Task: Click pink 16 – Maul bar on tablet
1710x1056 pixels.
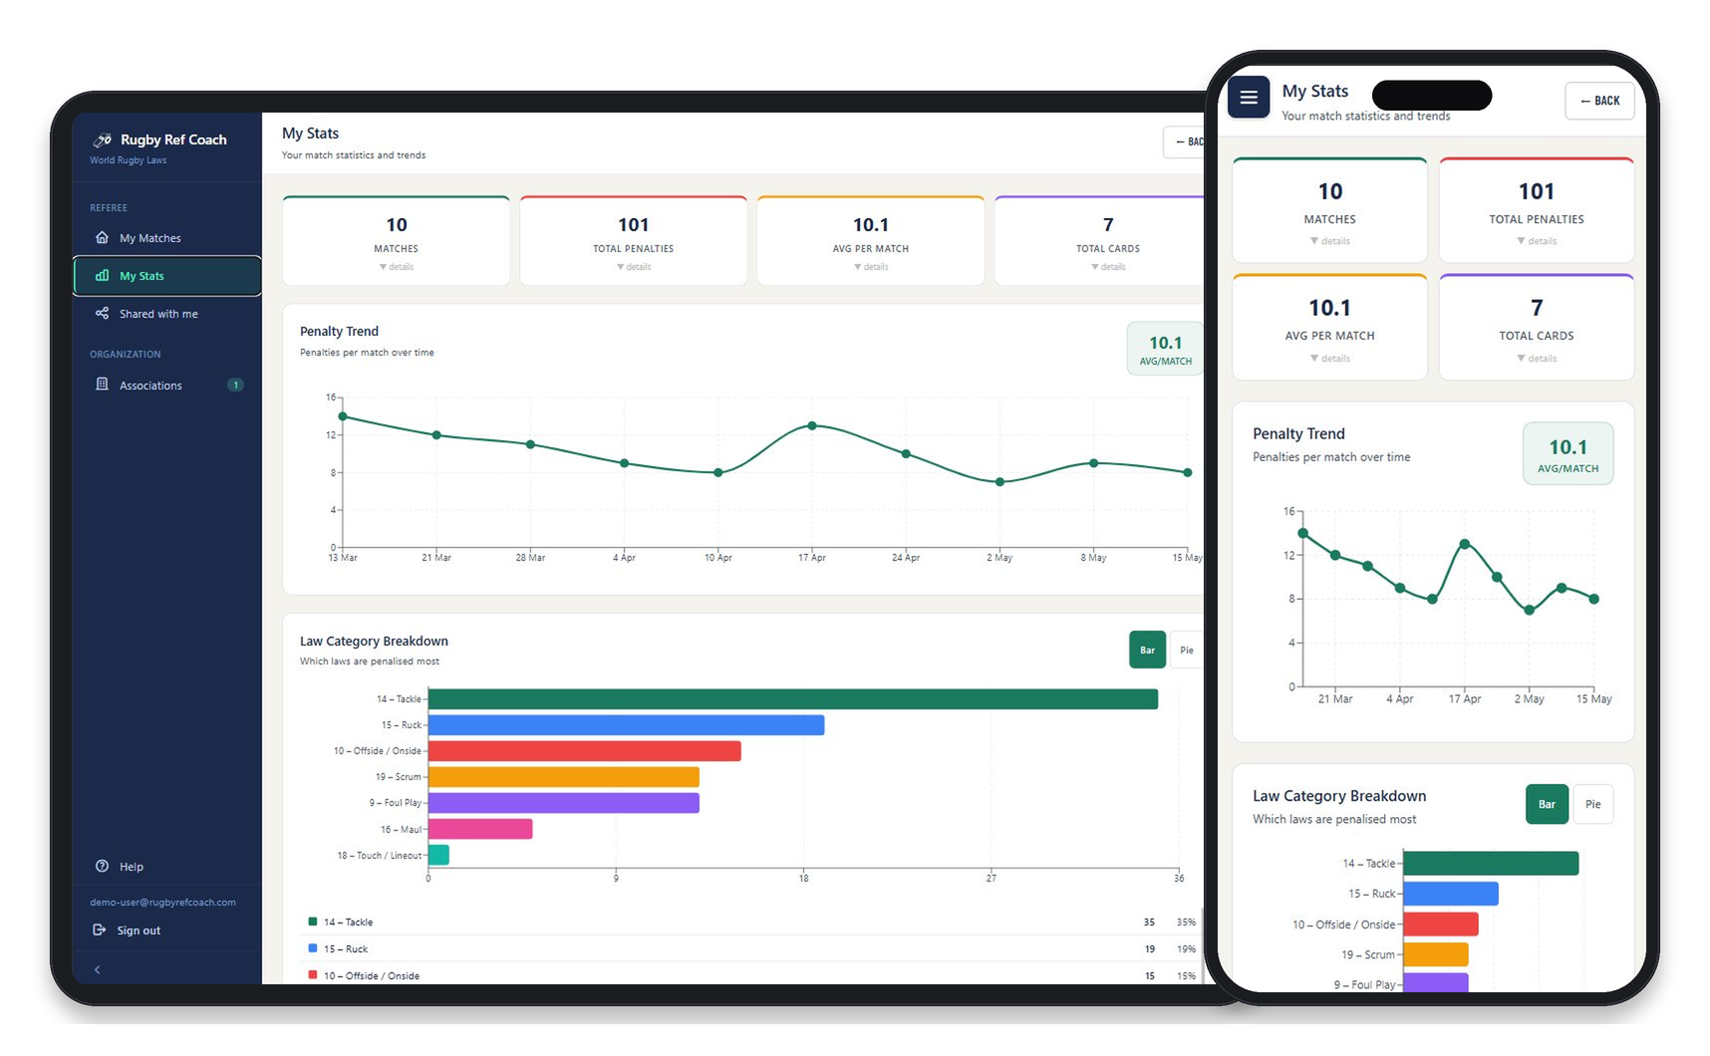Action: pyautogui.click(x=480, y=829)
